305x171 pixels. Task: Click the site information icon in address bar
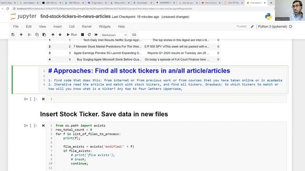click(x=14, y=9)
